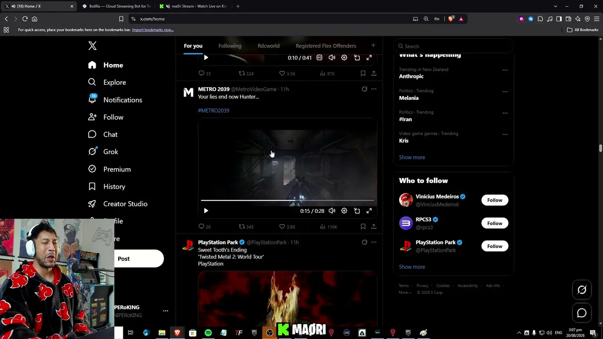Follow Vinícius Medeiros

(x=495, y=200)
